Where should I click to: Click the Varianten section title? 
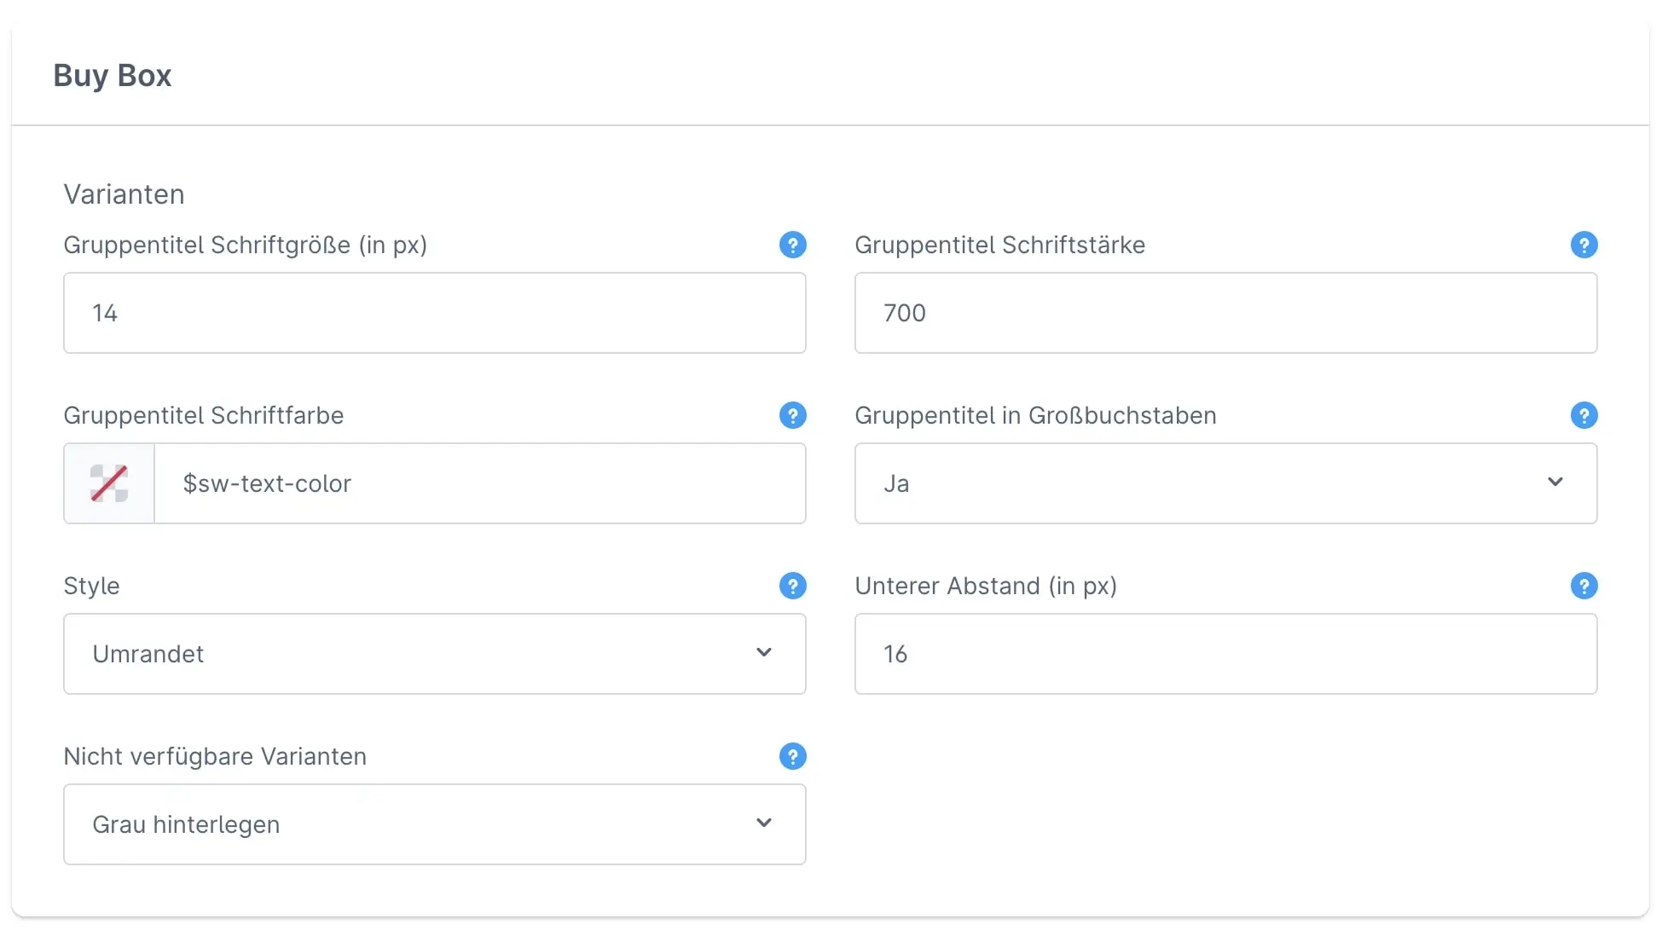pyautogui.click(x=124, y=194)
